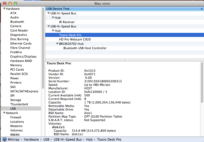Collapse the first USB Hi-Speed Bus
The width and height of the screenshot is (204, 142).
[x=49, y=13]
